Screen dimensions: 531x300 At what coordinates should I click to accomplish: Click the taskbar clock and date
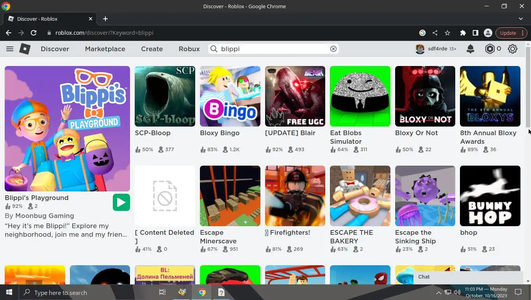pos(486,292)
